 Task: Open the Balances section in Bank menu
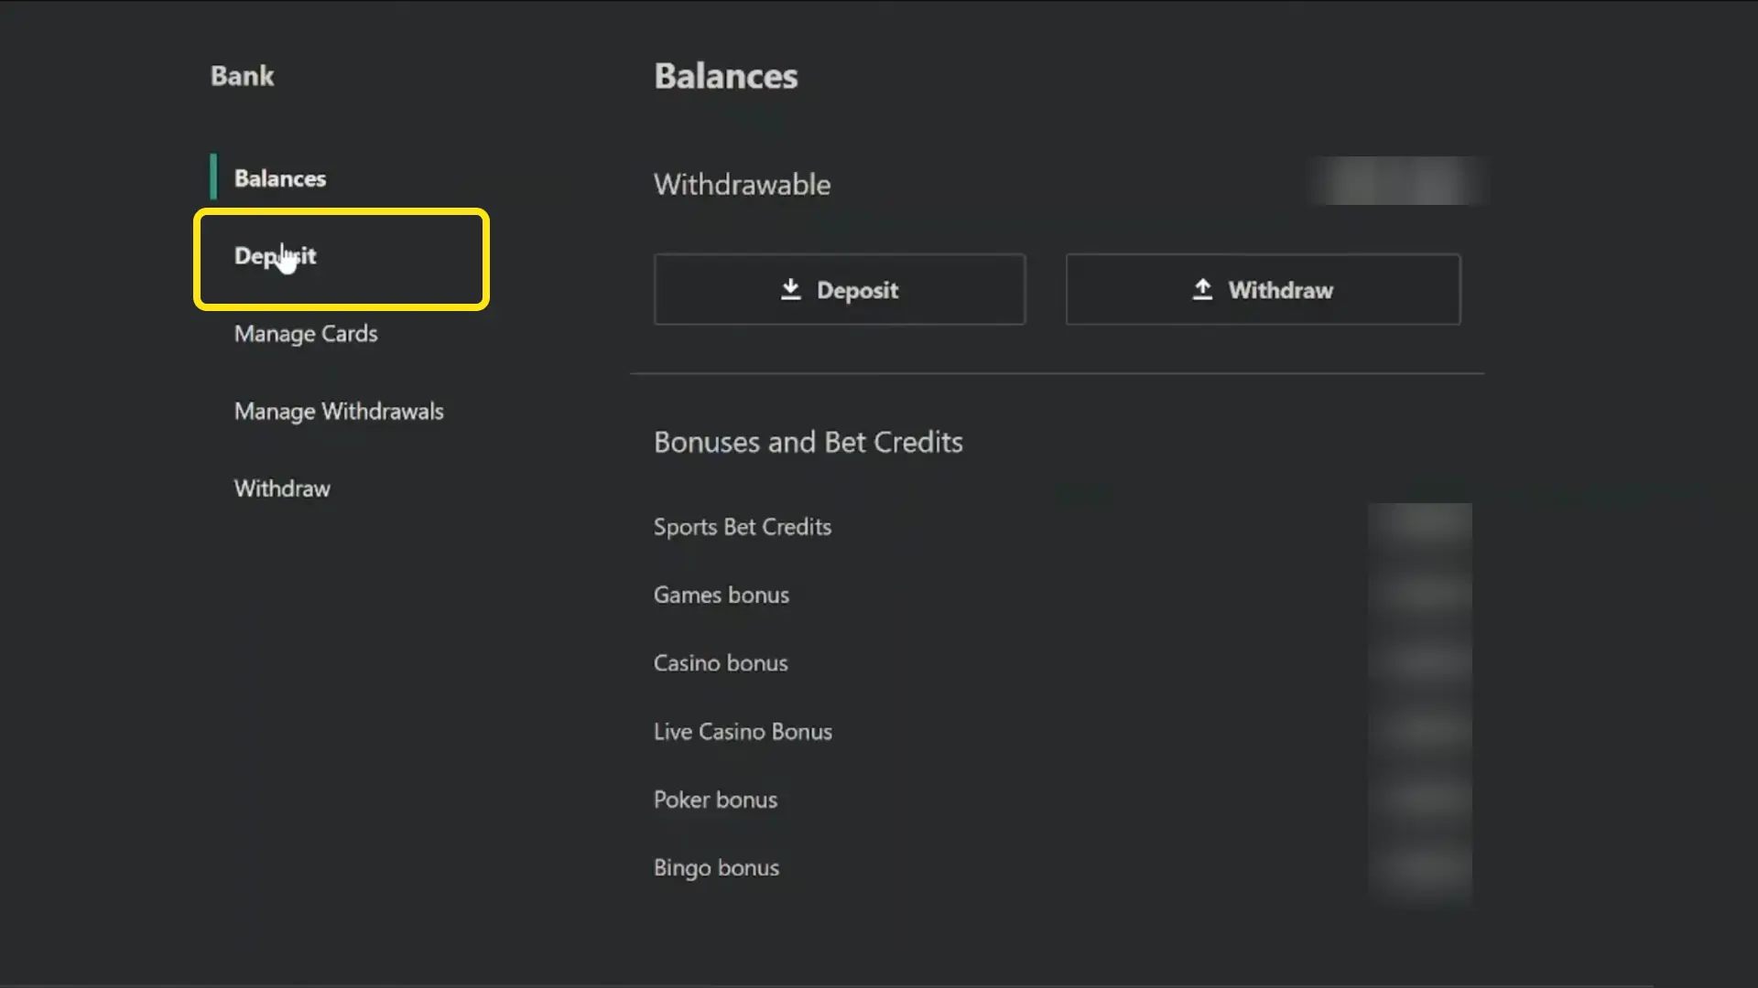[x=280, y=178]
